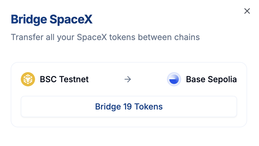Click the Bridge SpaceX heading

(52, 20)
